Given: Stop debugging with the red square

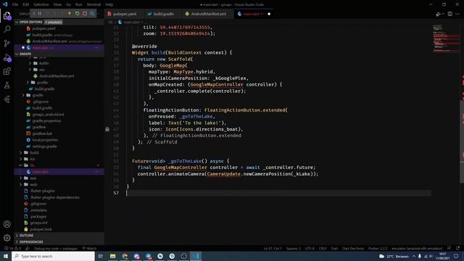Looking at the screenshot, I should pyautogui.click(x=85, y=14).
